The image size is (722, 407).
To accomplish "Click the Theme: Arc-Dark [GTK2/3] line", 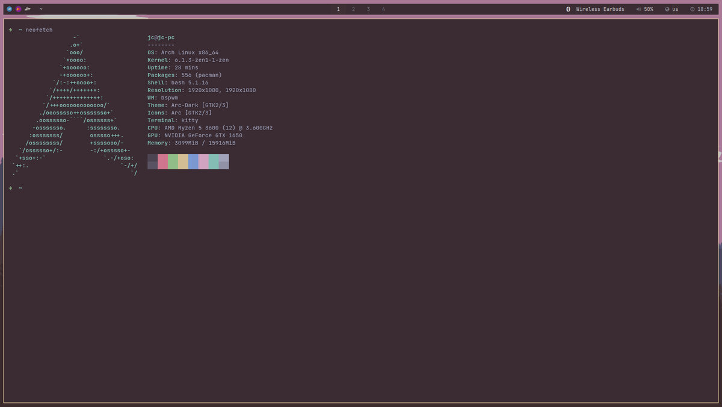I will pyautogui.click(x=188, y=105).
